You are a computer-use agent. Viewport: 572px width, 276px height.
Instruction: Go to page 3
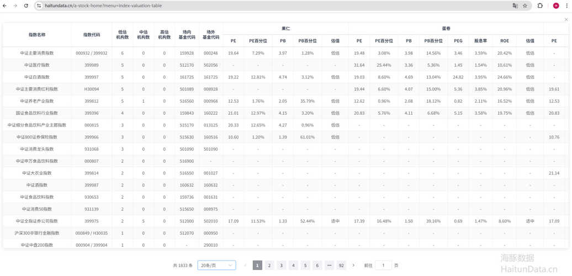click(x=281, y=266)
